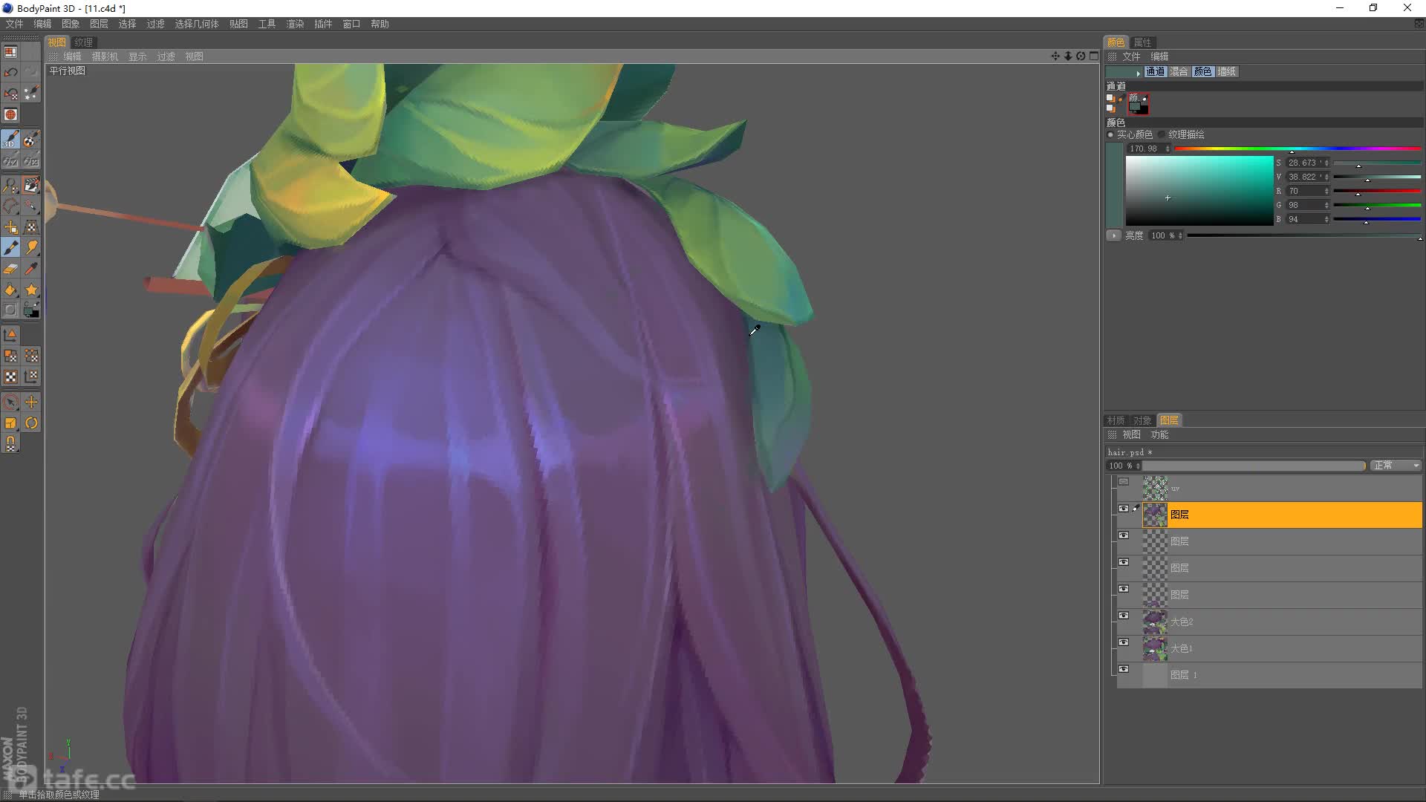Select the star shape drawing tool
This screenshot has height=802, width=1426.
click(31, 290)
